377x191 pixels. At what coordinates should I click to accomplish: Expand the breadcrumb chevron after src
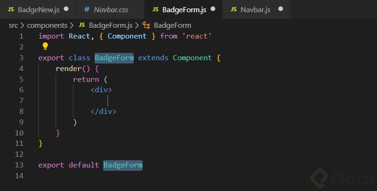23,25
